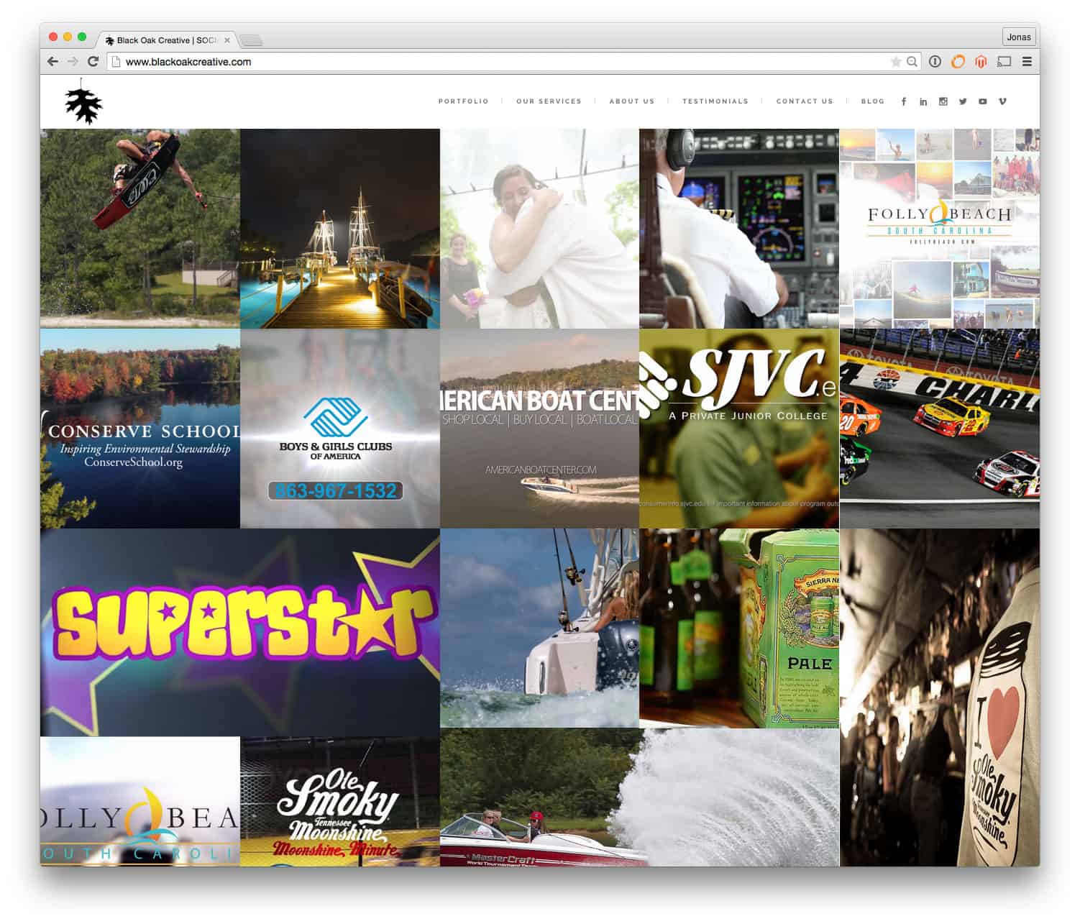This screenshot has width=1080, height=924.
Task: Click the zoom magnifier icon in address bar
Action: tap(912, 62)
